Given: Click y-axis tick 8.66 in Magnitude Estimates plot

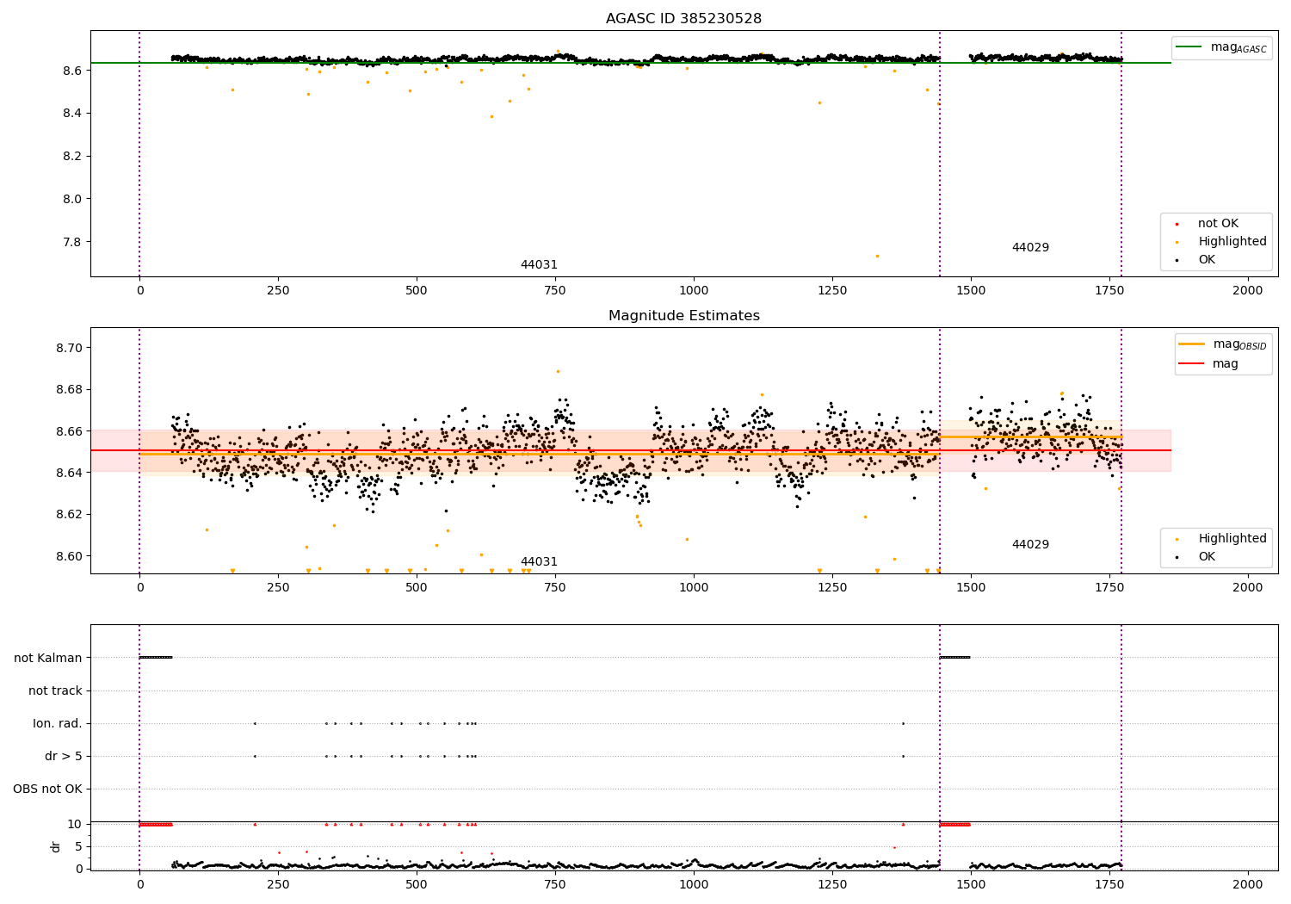Looking at the screenshot, I should tap(70, 431).
